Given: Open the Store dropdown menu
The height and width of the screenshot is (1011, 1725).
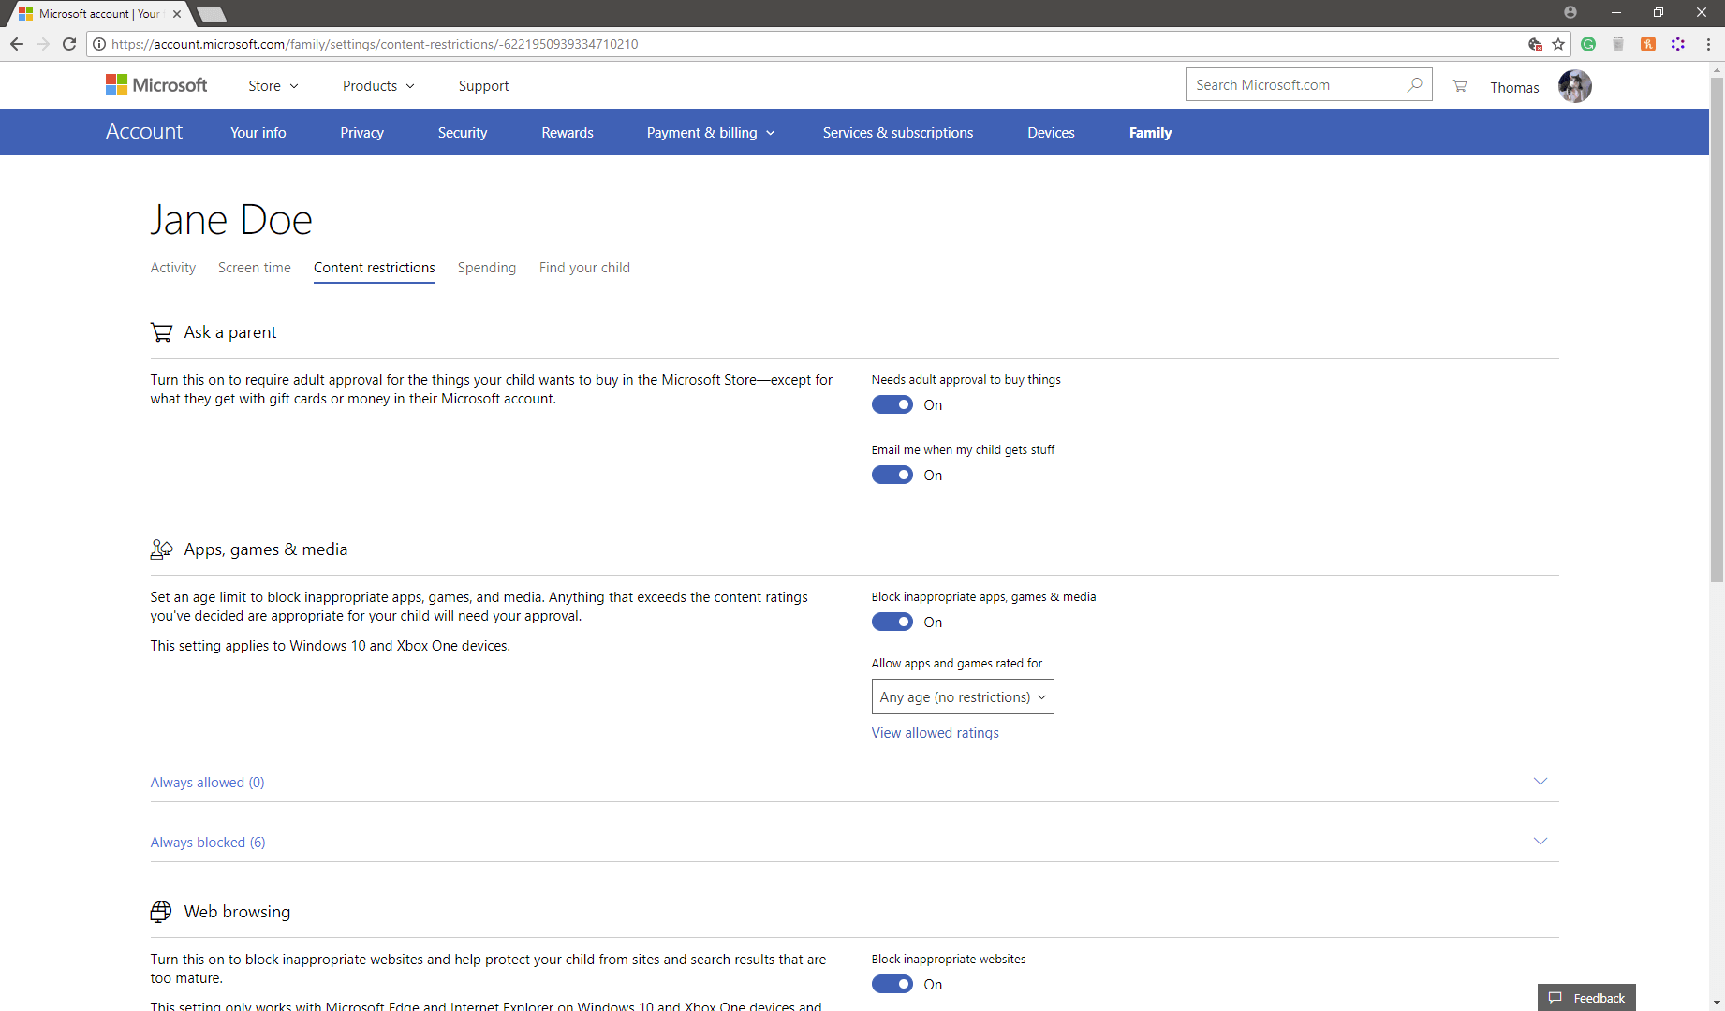Looking at the screenshot, I should click(x=273, y=85).
